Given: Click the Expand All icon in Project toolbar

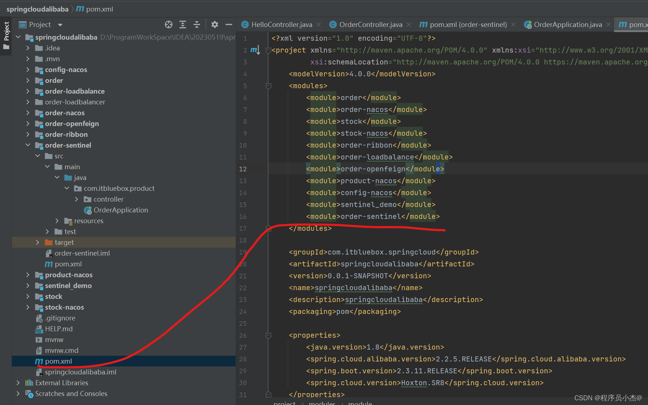Looking at the screenshot, I should [x=183, y=24].
